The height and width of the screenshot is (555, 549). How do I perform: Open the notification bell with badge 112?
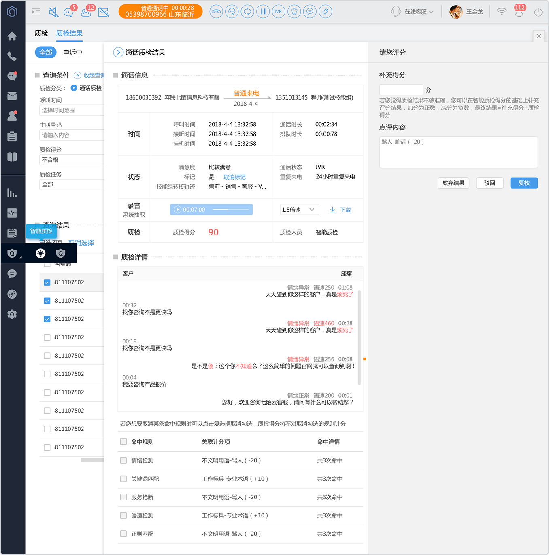pos(519,11)
